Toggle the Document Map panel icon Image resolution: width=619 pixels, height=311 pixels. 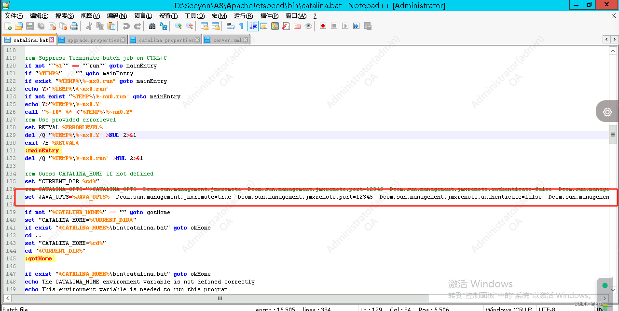(275, 26)
